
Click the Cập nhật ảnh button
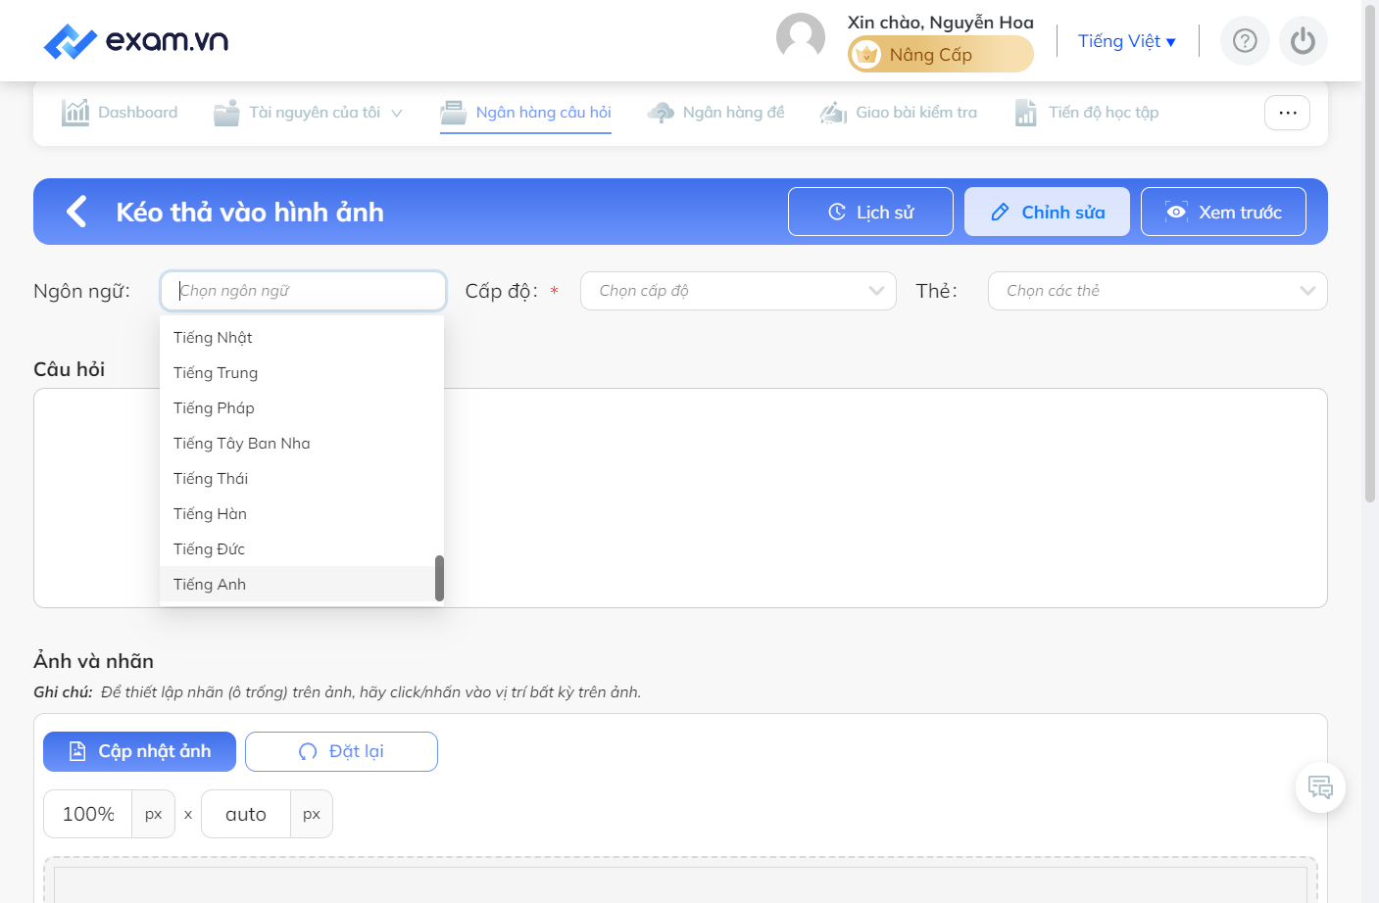[139, 751]
